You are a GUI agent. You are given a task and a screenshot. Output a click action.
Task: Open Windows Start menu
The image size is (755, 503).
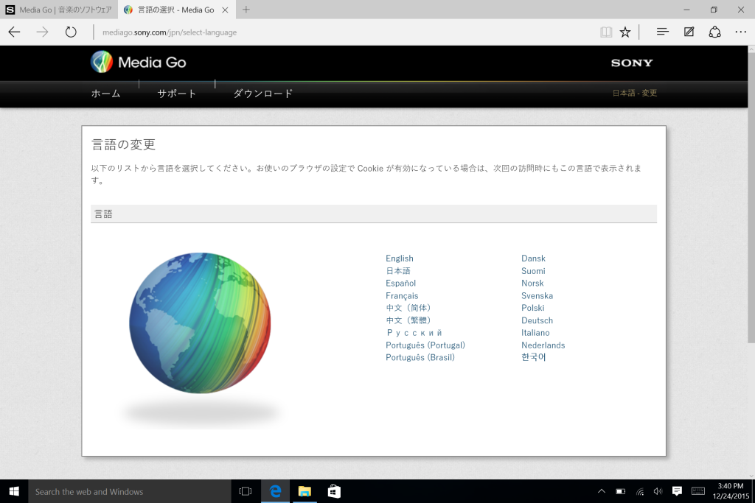click(14, 491)
